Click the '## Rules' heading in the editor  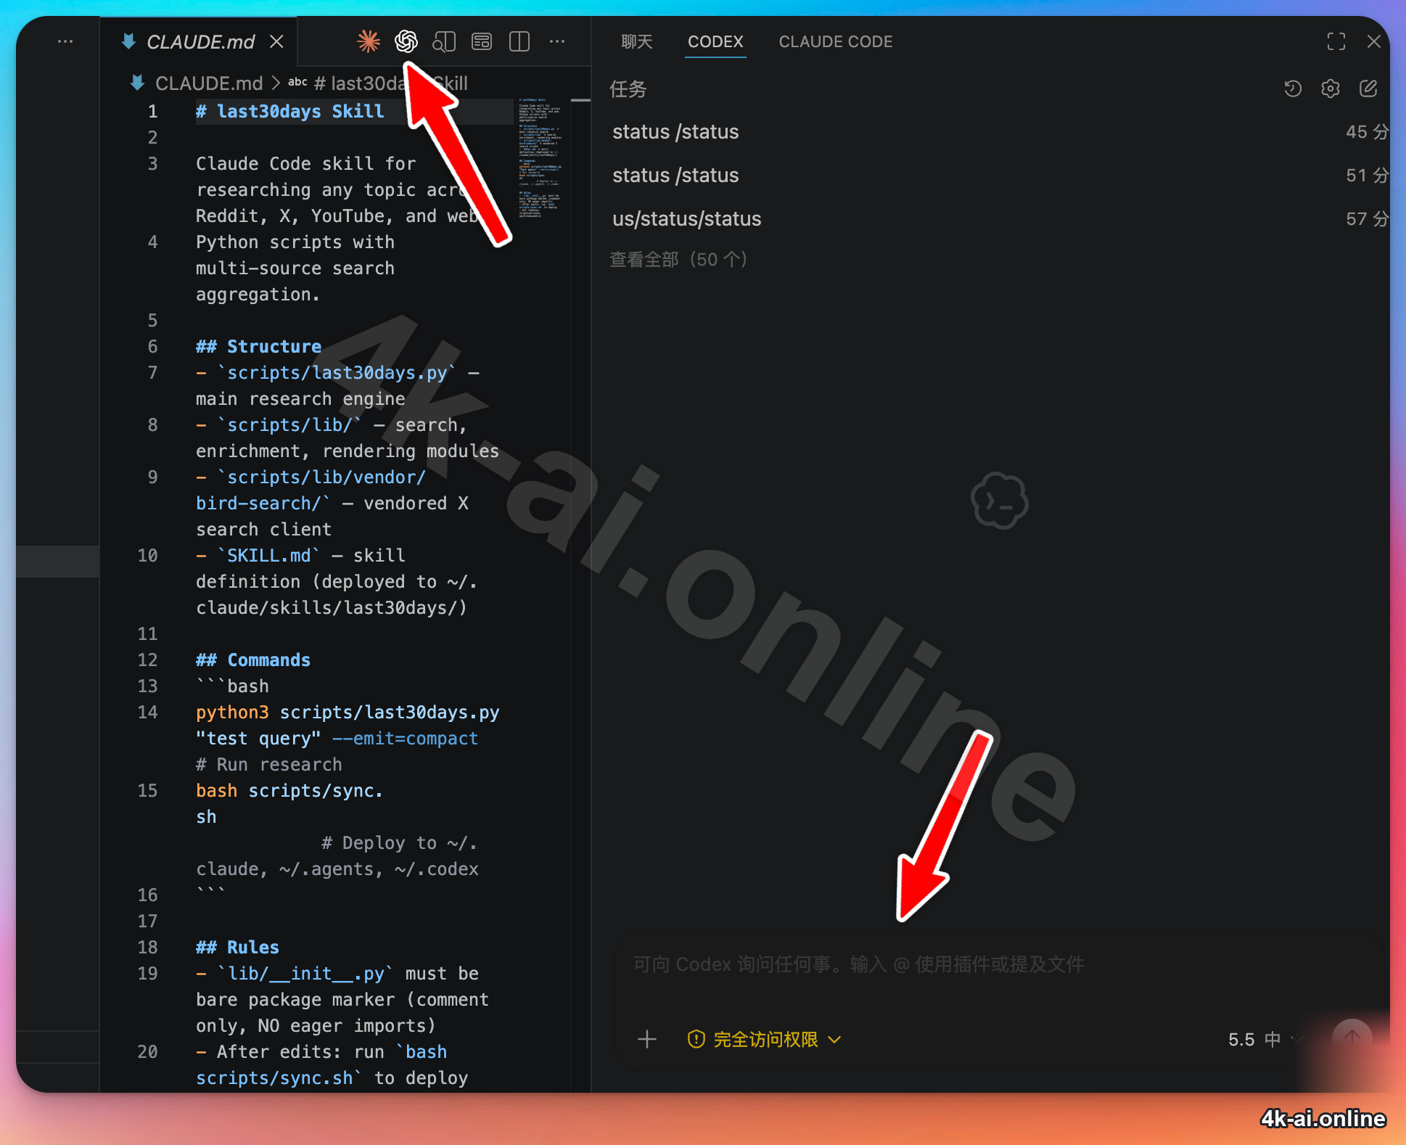[x=238, y=947]
